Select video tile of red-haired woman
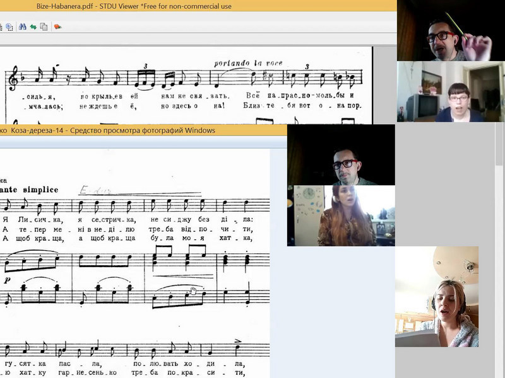Viewport: 505px width, 378px height. pyautogui.click(x=341, y=215)
